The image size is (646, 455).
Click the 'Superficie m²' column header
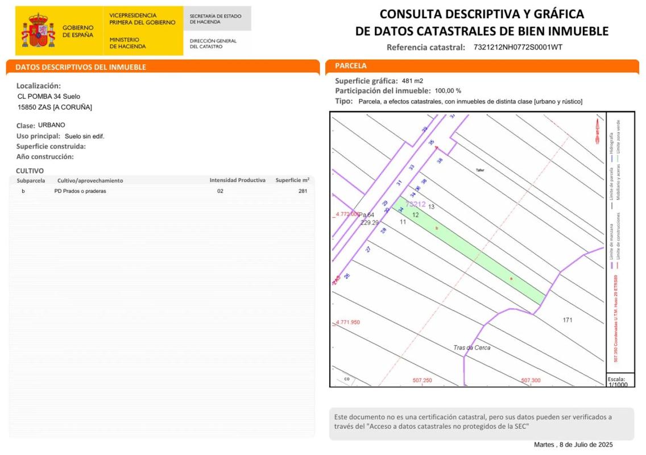(292, 180)
